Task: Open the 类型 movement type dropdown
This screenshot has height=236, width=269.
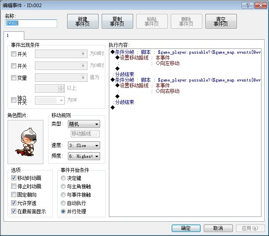Action: 84,124
